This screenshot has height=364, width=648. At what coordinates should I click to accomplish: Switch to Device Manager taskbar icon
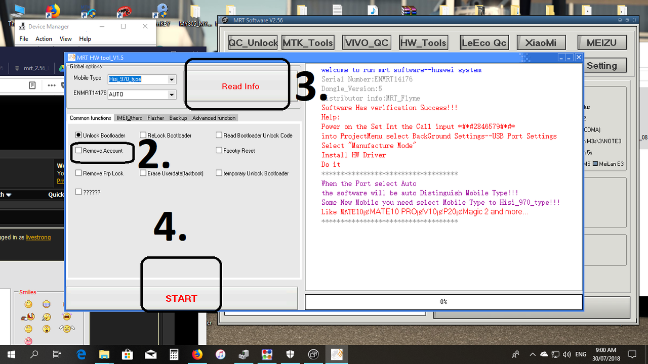244,354
